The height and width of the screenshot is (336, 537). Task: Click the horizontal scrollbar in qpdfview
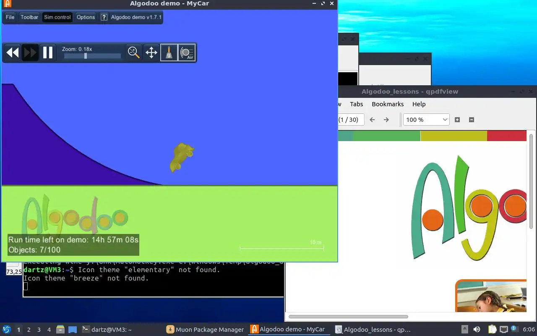click(x=348, y=317)
